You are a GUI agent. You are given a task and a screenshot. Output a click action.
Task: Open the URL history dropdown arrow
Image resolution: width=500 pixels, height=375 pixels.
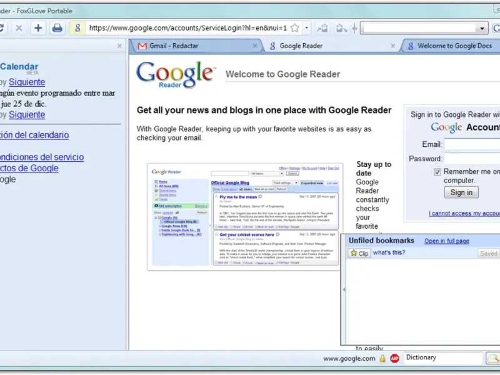click(306, 28)
